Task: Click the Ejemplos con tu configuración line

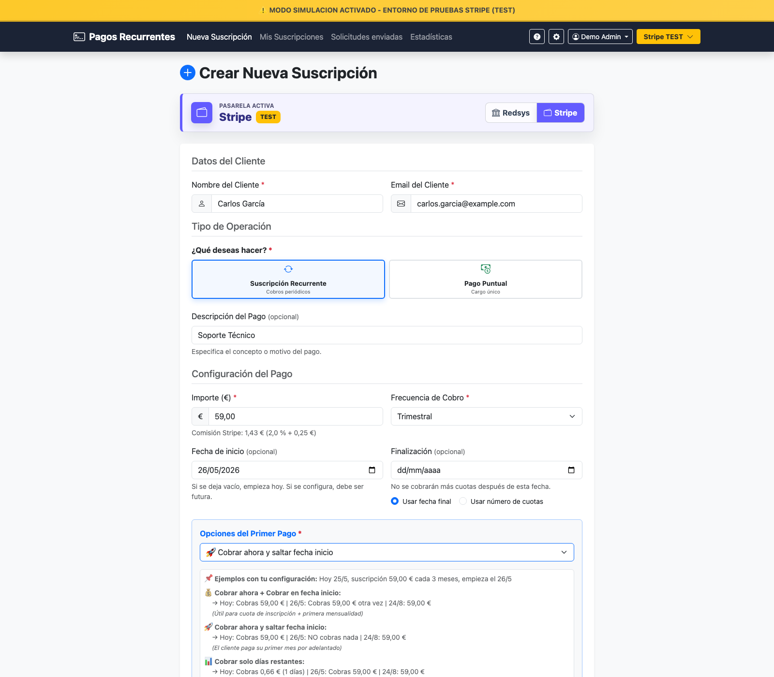Action: click(x=358, y=579)
